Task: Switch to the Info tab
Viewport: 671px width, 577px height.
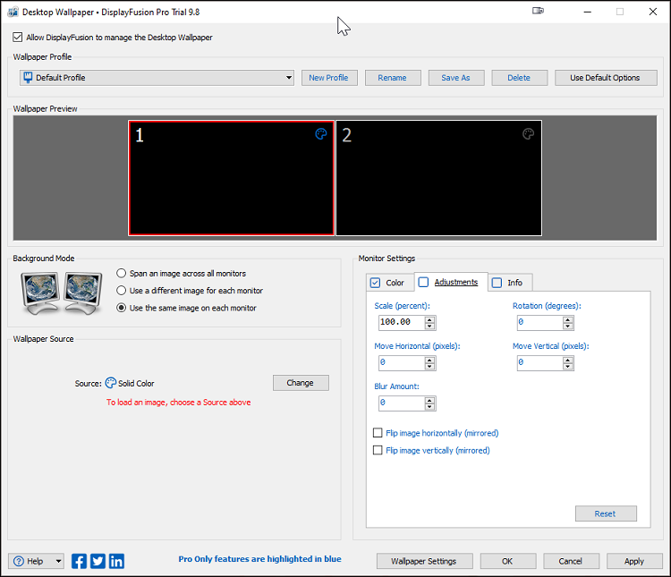Action: coord(510,283)
